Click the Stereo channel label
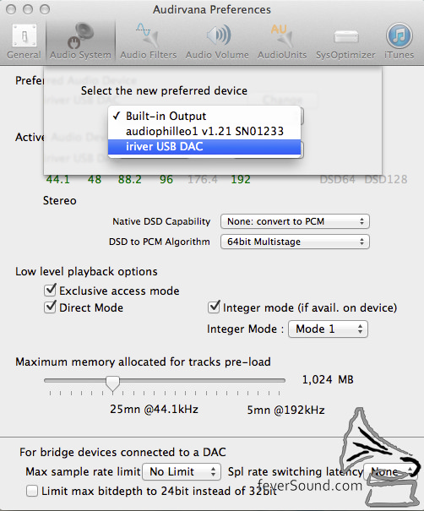 click(x=60, y=200)
